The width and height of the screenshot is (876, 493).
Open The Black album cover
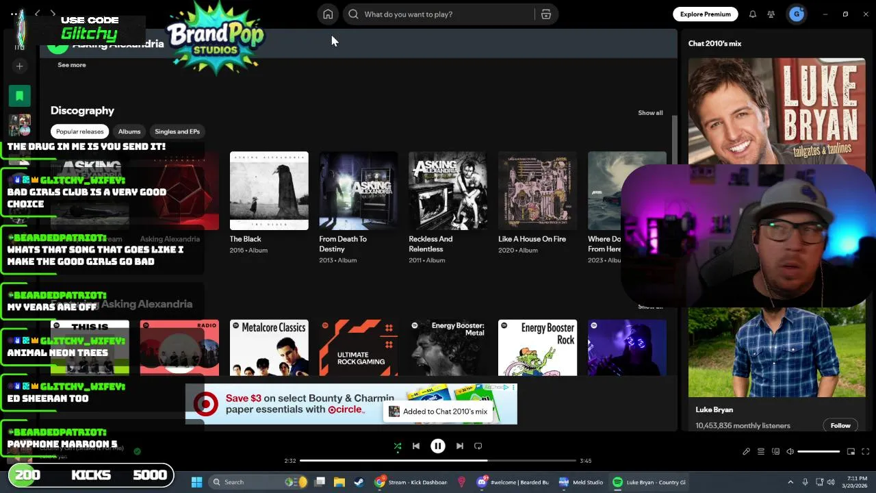point(269,191)
